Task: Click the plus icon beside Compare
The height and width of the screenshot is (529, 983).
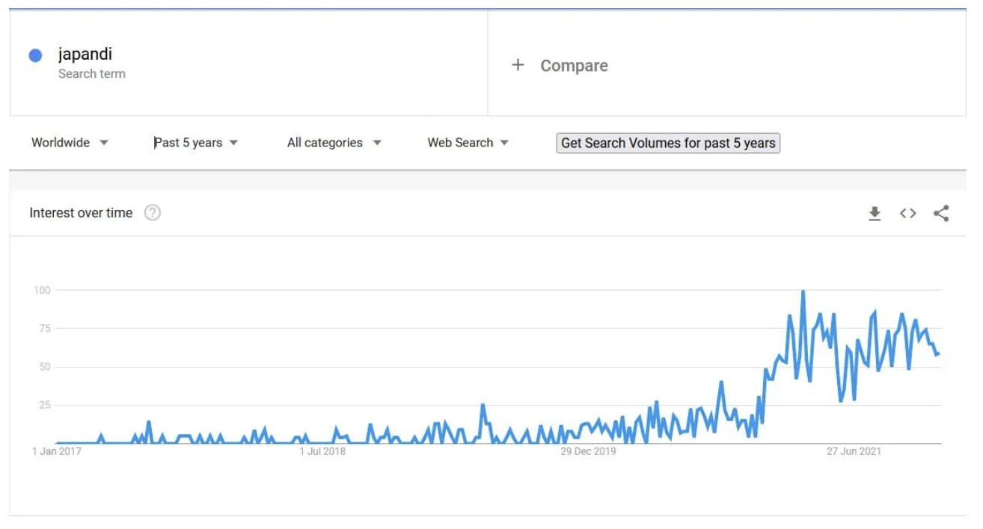Action: 518,65
